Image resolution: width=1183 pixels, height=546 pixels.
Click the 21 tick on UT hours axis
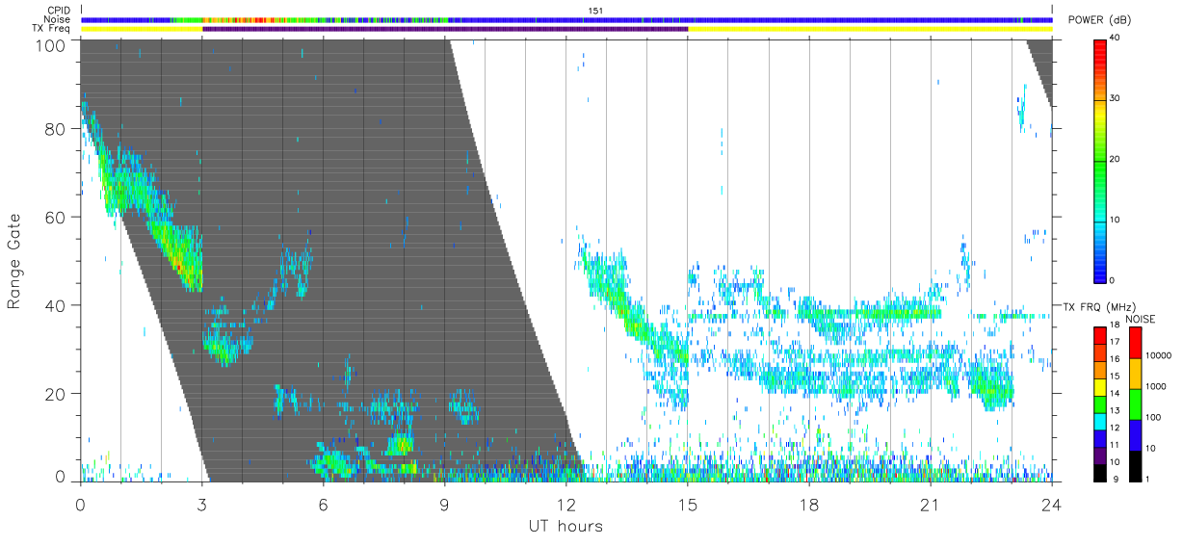pyautogui.click(x=931, y=503)
